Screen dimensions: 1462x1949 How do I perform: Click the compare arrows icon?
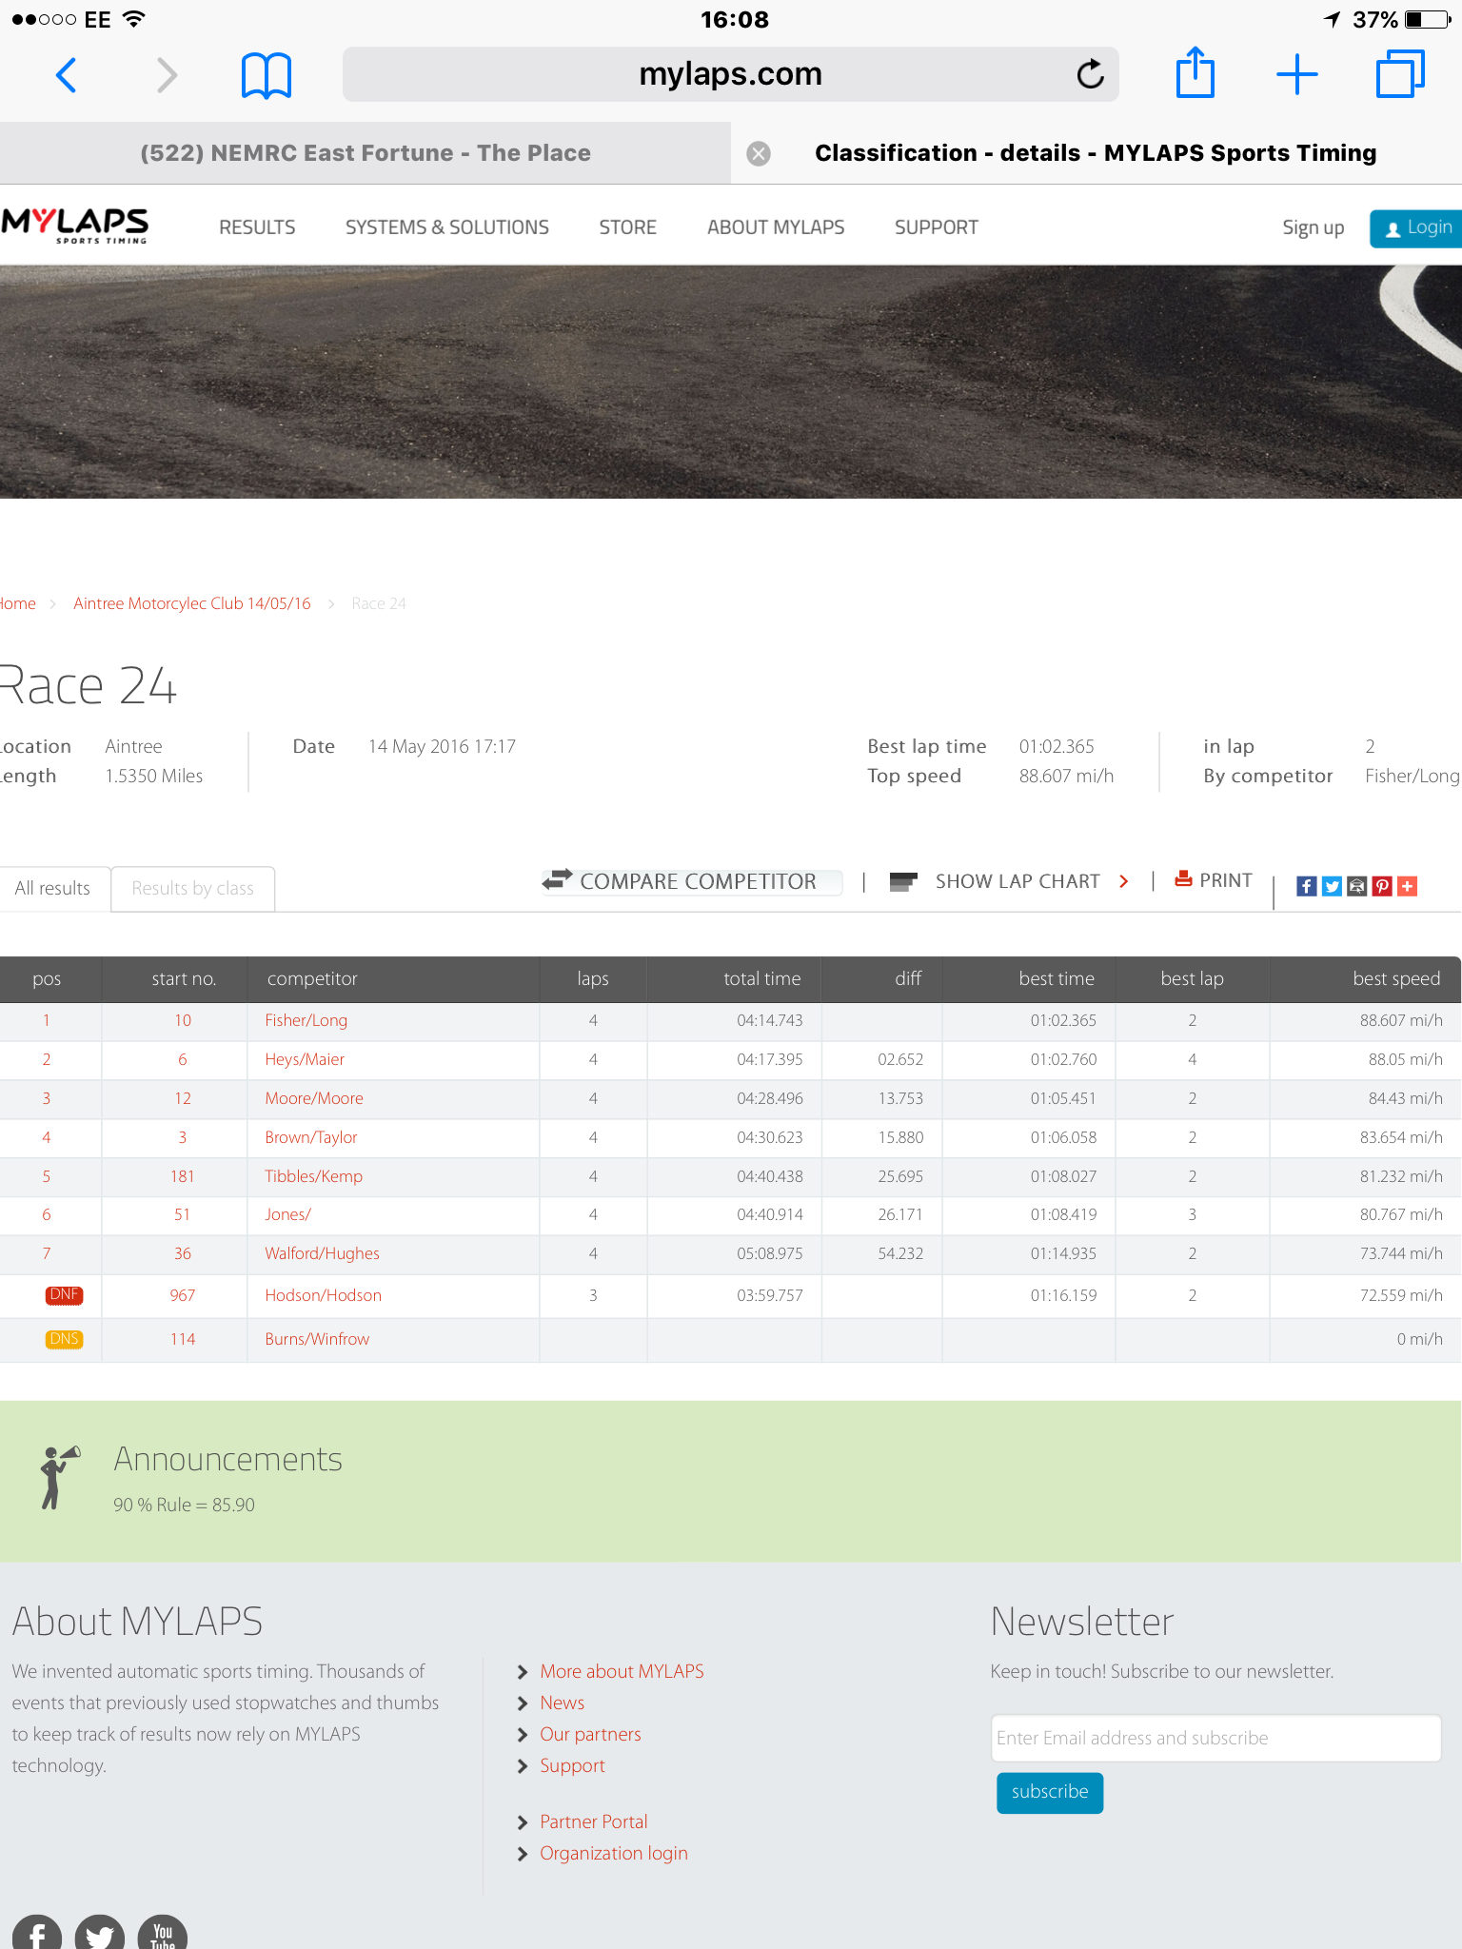(x=557, y=879)
